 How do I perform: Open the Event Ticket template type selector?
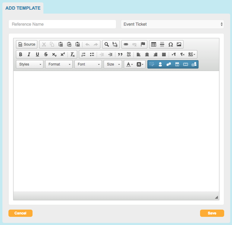172,24
